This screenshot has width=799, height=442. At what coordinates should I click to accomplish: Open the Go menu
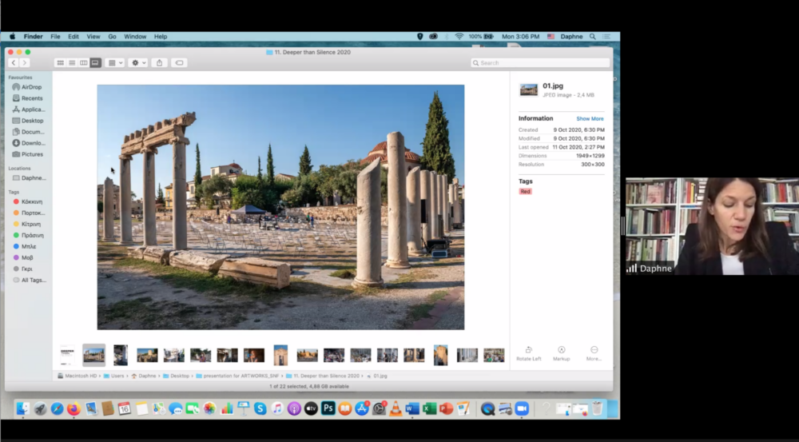[x=112, y=37]
